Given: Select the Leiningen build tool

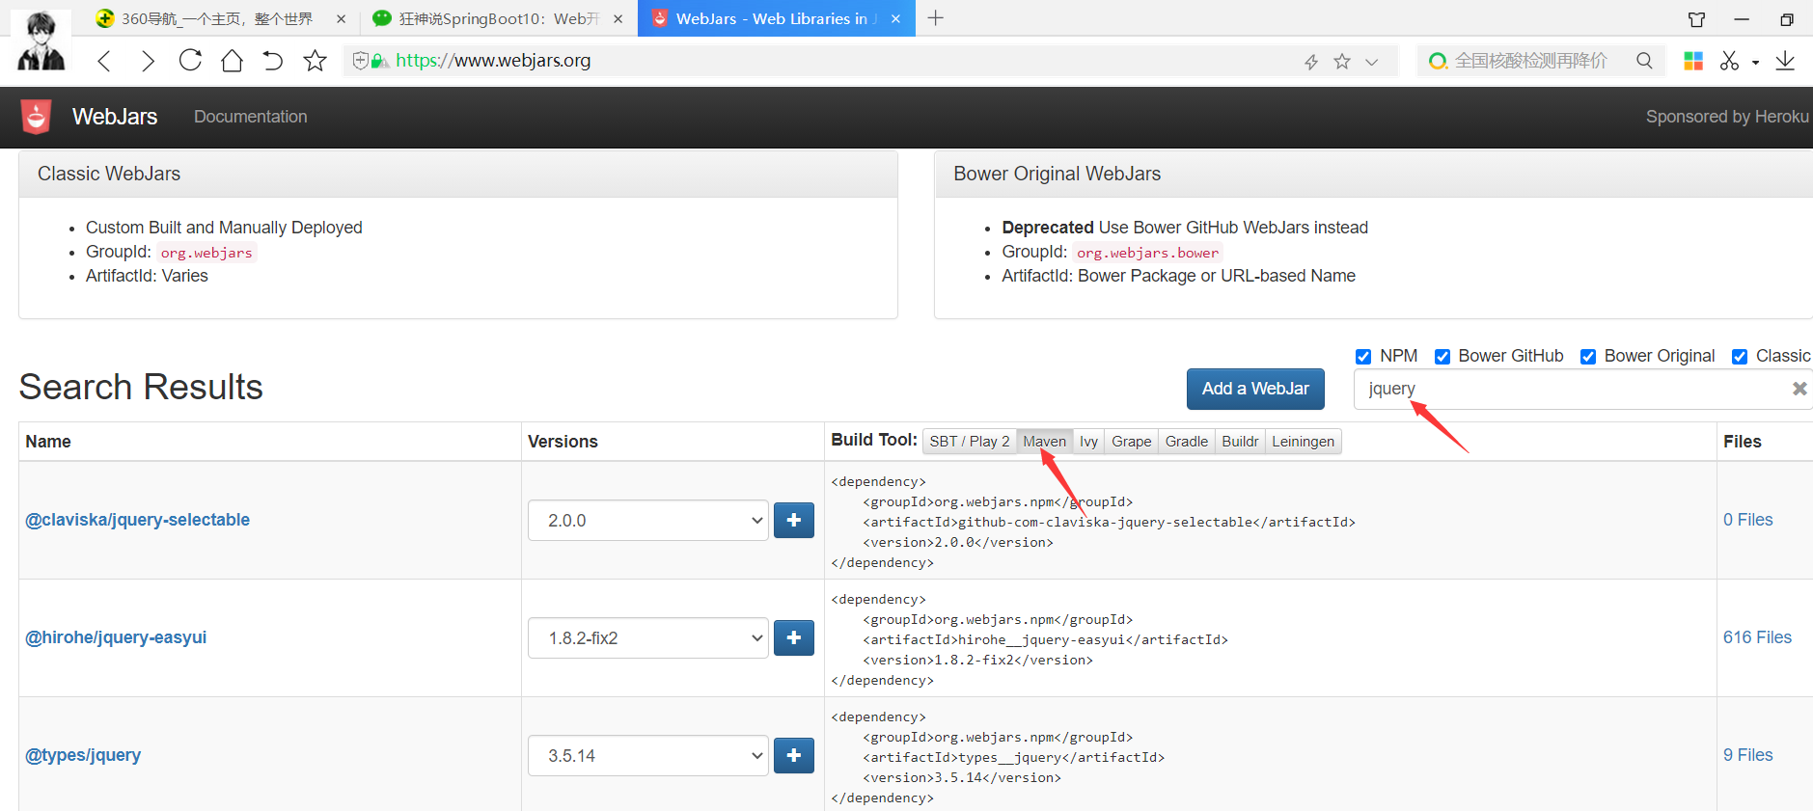Looking at the screenshot, I should [1303, 442].
